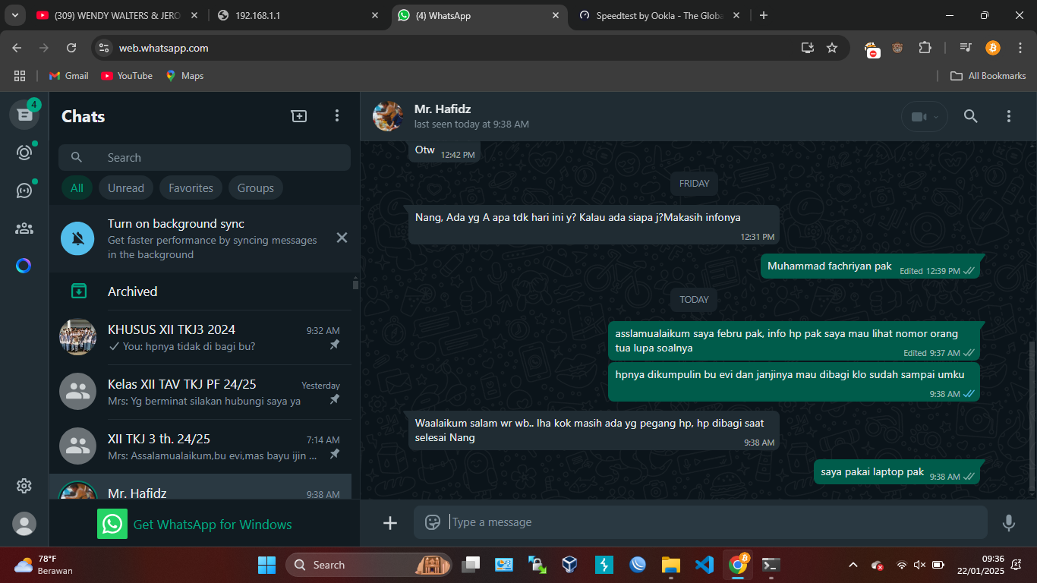1037x583 pixels.
Task: Dismiss the background sync banner
Action: point(342,238)
